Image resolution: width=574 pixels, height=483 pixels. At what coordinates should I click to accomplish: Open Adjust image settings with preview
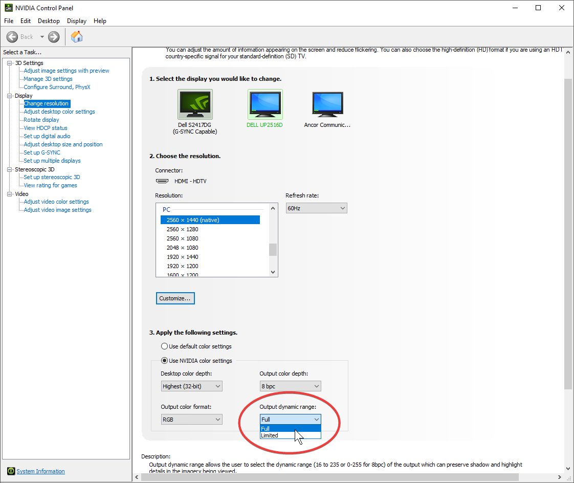(x=67, y=71)
